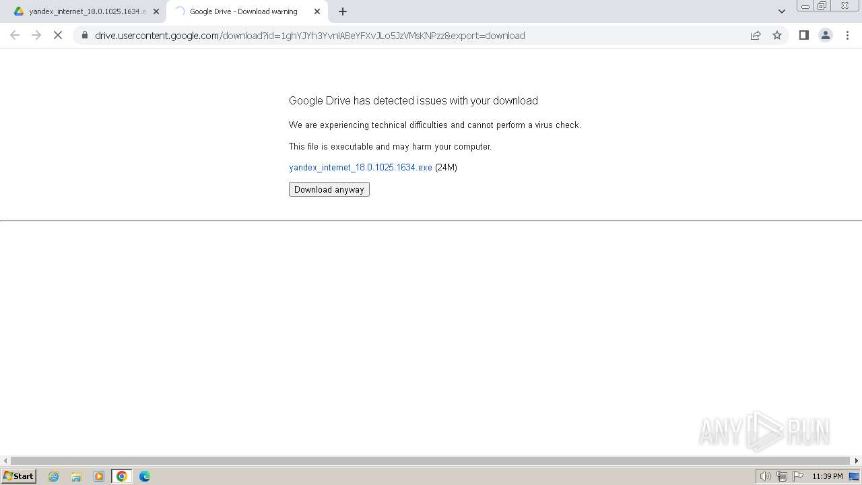
Task: Click the network tray icon
Action: [781, 476]
